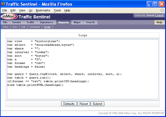Click the Schedule sub-navigation link

[35, 27]
